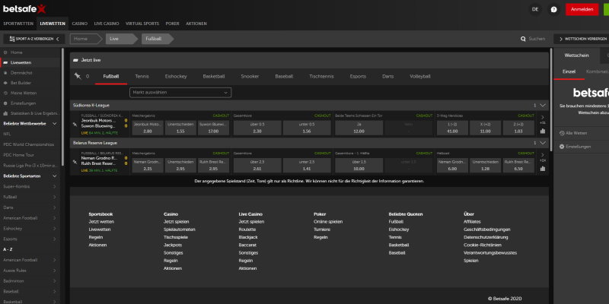Switch to the Tennis tab

point(142,77)
